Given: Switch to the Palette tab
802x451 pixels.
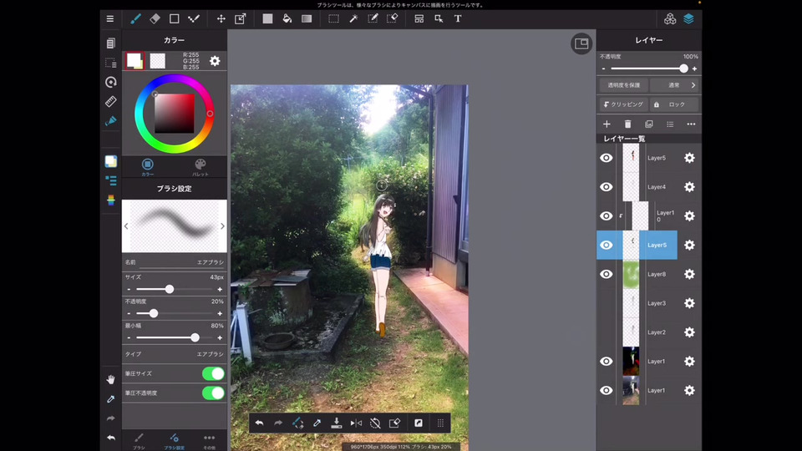Looking at the screenshot, I should point(200,167).
